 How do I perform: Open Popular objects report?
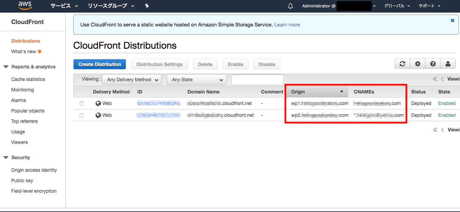(28, 111)
